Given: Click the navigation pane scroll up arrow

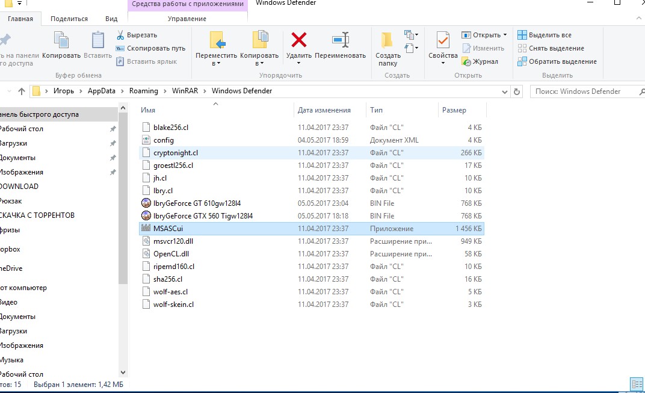Looking at the screenshot, I should [123, 108].
